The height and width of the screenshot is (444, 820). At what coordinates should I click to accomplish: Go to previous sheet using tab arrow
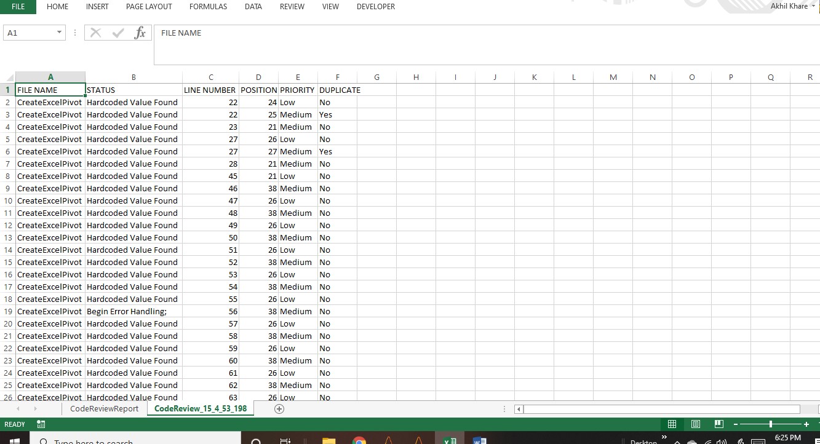(x=18, y=409)
